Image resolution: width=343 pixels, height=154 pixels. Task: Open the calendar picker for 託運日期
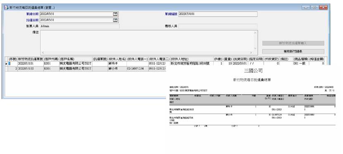pos(115,20)
